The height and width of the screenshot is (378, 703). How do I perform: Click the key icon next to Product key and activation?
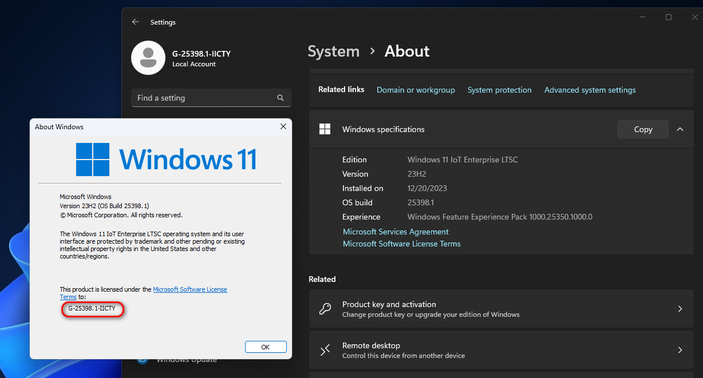325,309
